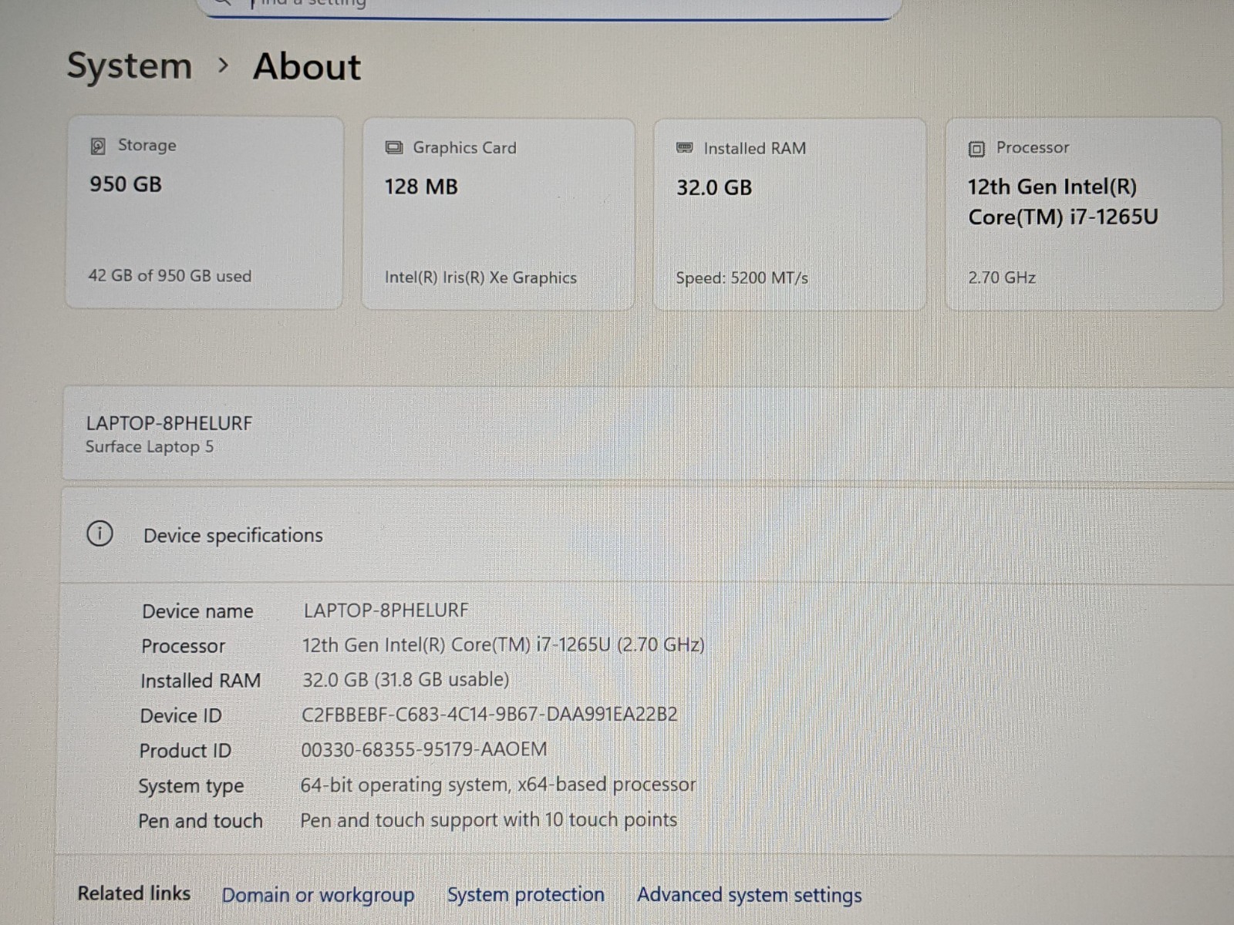Click the Storage drive icon
The image size is (1234, 925).
[98, 146]
